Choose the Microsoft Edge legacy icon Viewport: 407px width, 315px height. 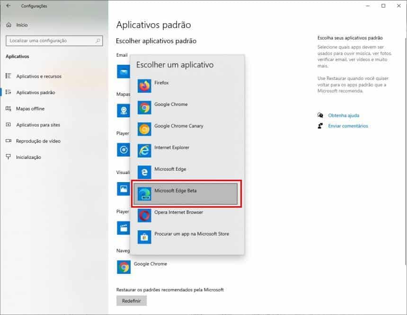pyautogui.click(x=144, y=172)
